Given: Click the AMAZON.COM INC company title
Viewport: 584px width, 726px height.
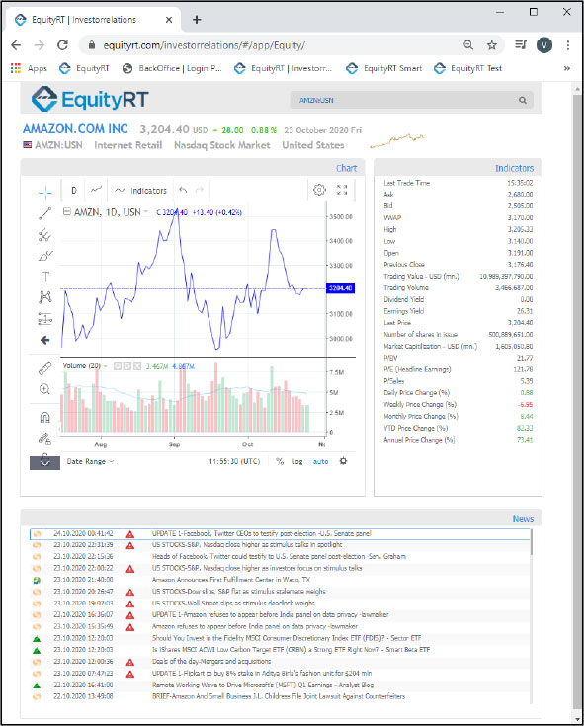Looking at the screenshot, I should pos(75,129).
